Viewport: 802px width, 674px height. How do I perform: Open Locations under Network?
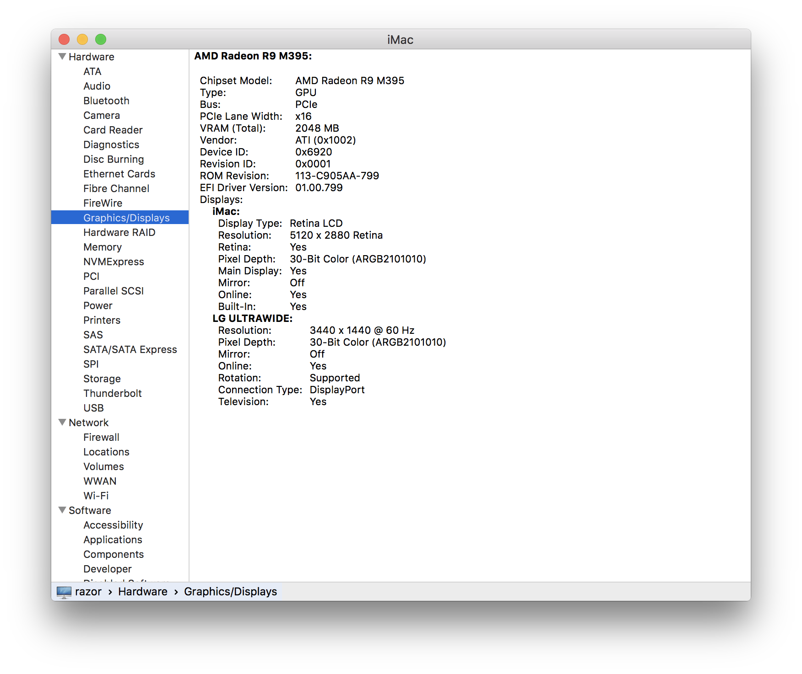coord(106,452)
